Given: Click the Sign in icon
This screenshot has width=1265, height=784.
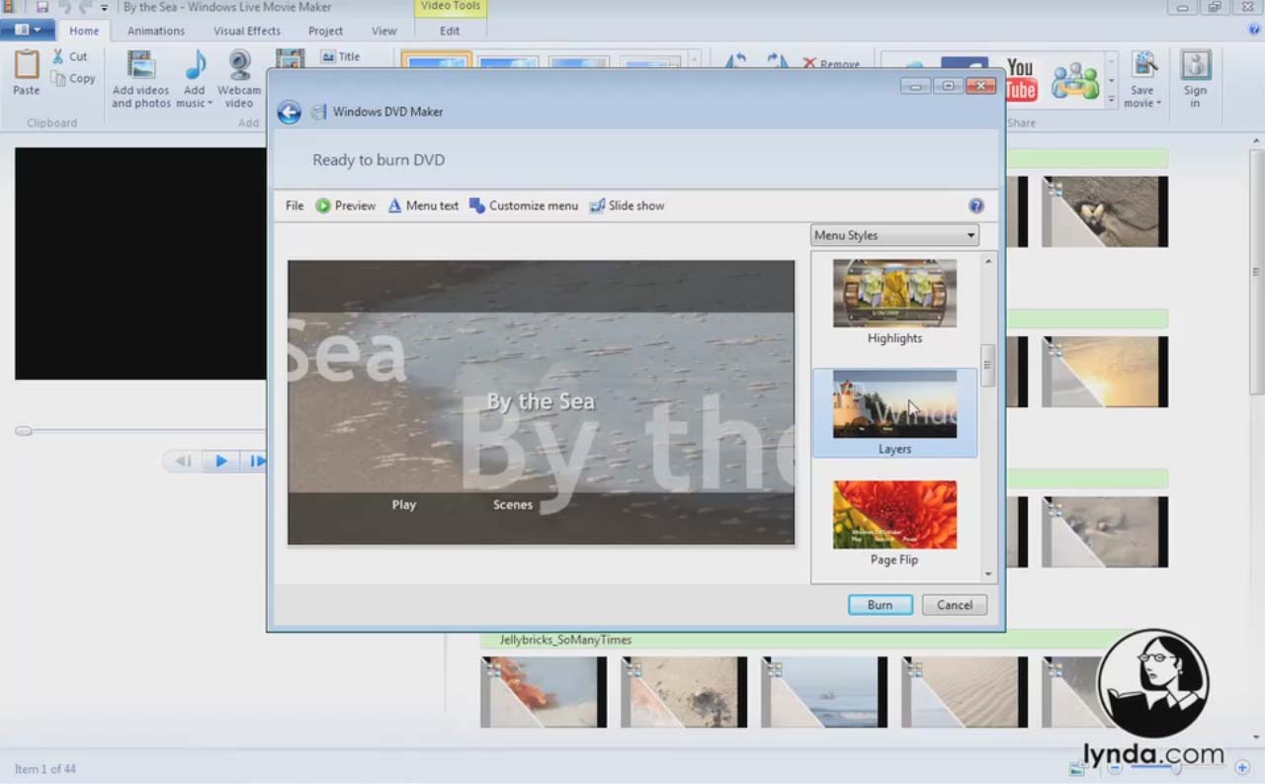Looking at the screenshot, I should (x=1196, y=66).
